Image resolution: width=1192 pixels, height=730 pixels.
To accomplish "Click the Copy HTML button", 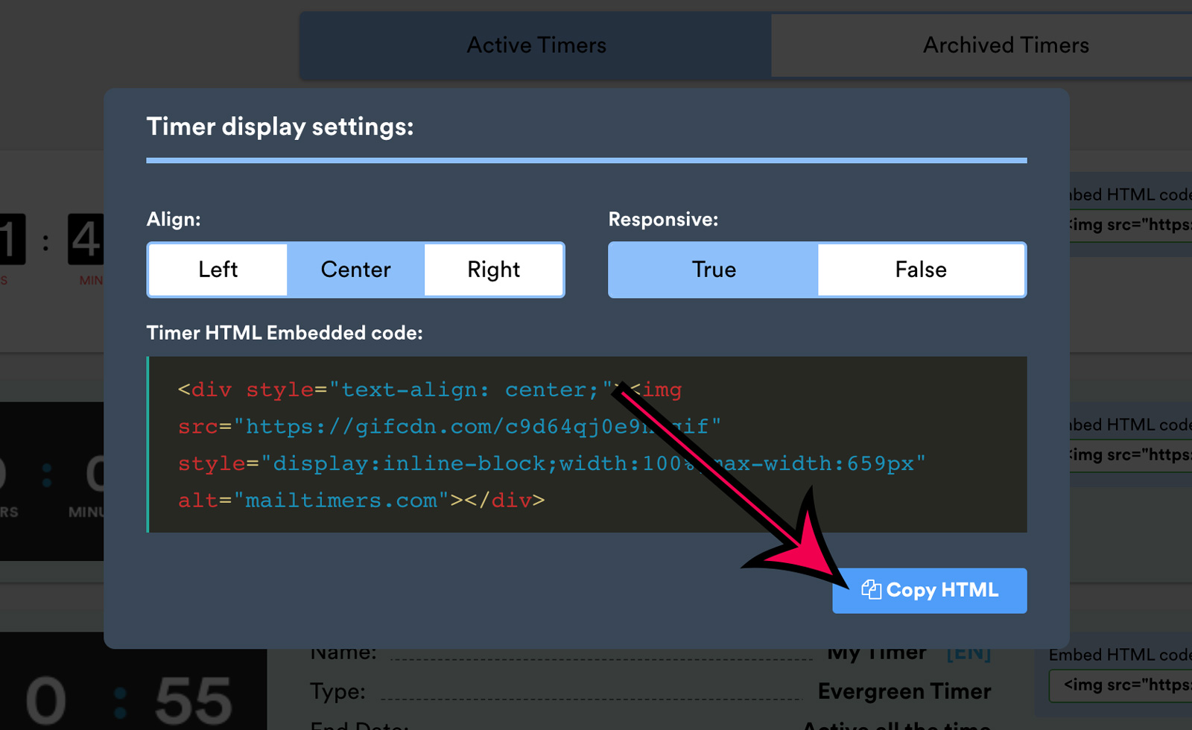I will (929, 590).
